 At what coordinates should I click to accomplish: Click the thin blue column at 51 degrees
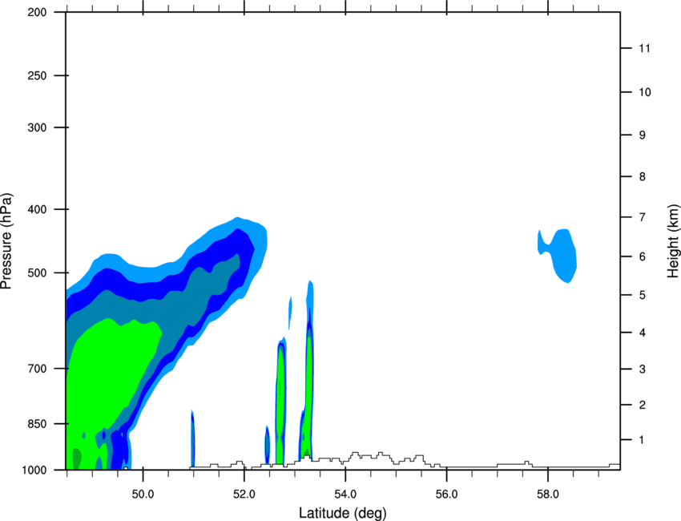(x=192, y=438)
